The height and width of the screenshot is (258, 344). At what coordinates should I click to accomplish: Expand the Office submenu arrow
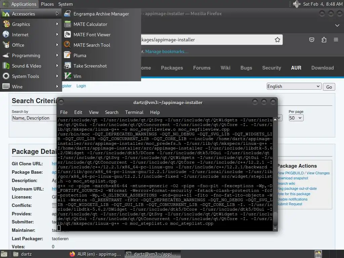57,45
